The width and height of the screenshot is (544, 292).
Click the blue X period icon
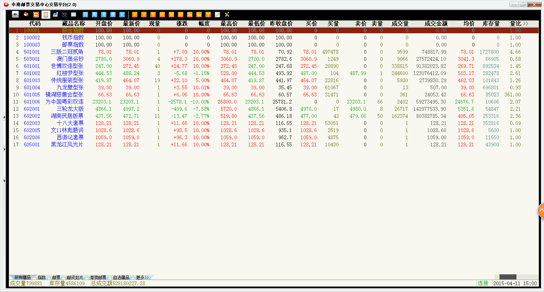[x=122, y=15]
